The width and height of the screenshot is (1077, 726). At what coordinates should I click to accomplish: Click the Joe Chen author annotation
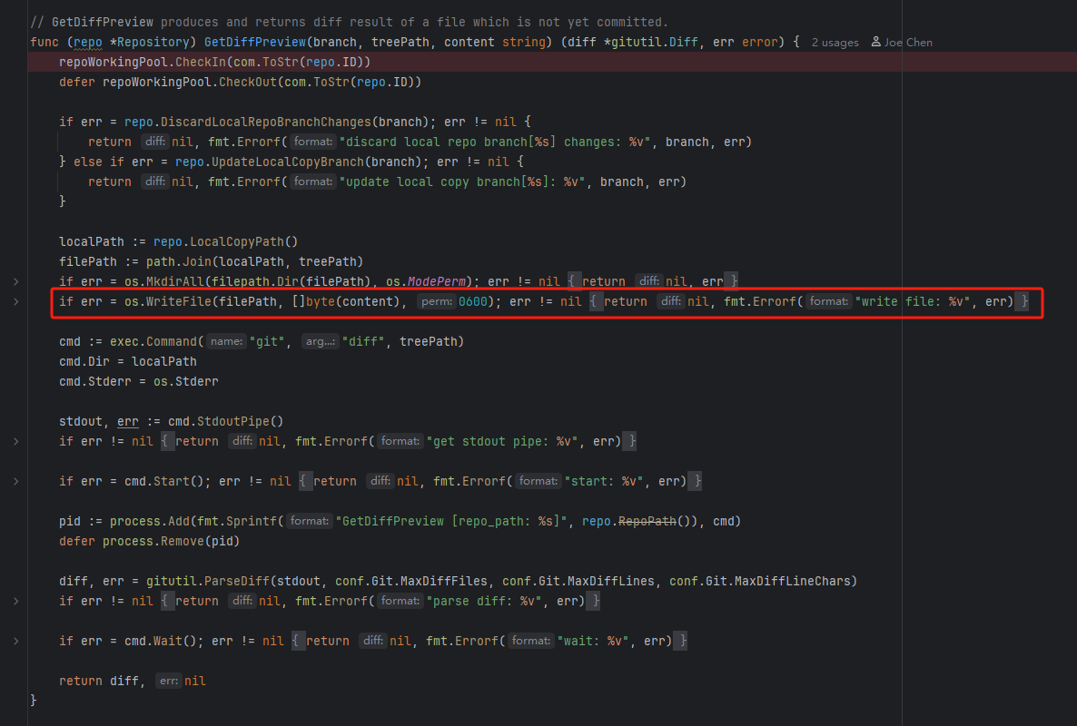[907, 43]
